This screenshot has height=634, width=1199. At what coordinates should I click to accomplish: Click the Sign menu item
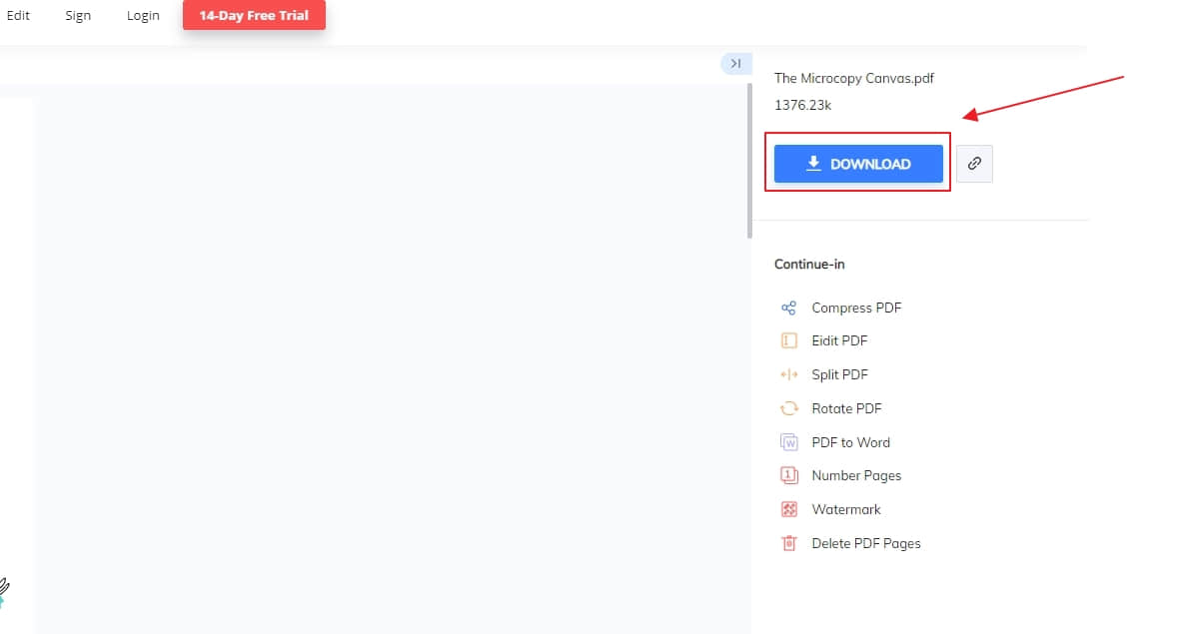pos(78,15)
